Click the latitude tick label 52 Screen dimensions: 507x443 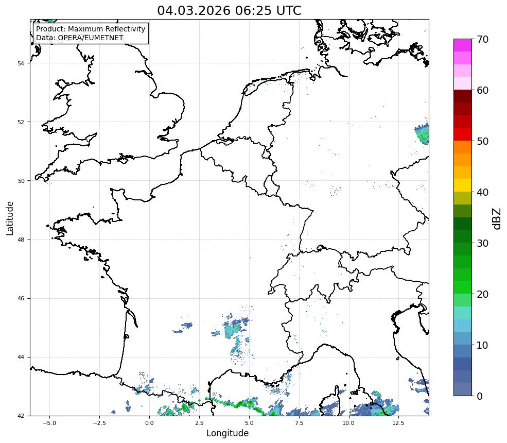tap(21, 122)
